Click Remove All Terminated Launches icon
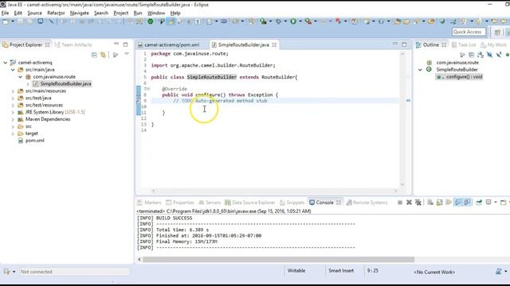 418,203
